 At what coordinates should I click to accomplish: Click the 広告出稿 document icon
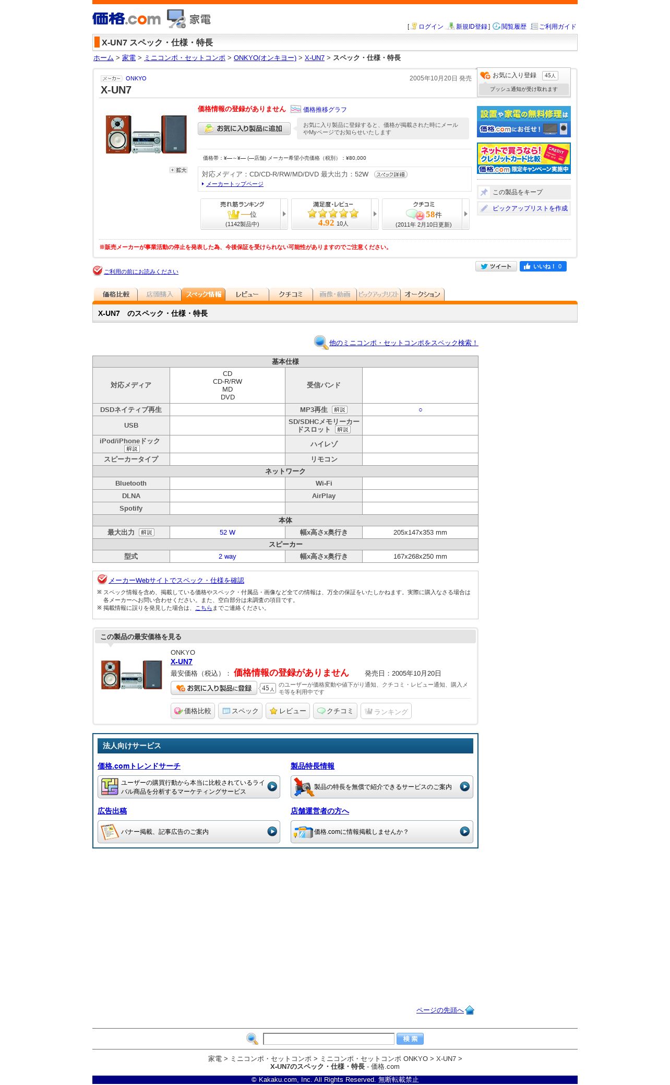click(x=110, y=832)
